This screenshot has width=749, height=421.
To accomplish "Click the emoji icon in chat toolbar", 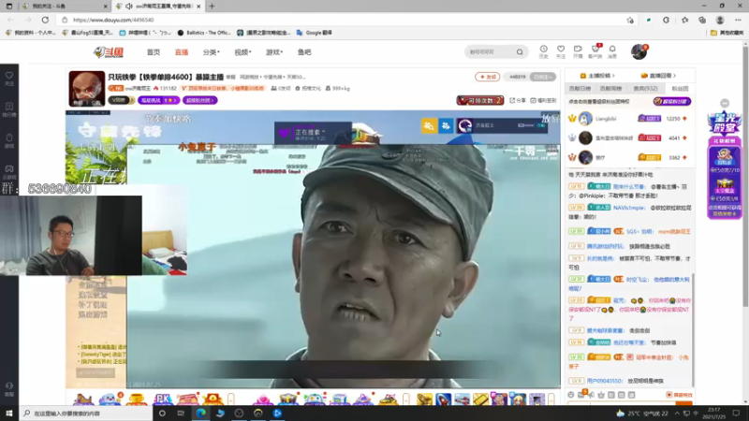I will coord(571,395).
